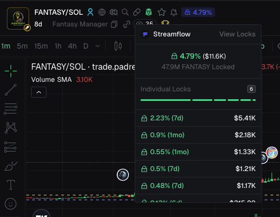This screenshot has width=280, height=217.
Task: Click the Streamflow logo icon
Action: tap(145, 34)
